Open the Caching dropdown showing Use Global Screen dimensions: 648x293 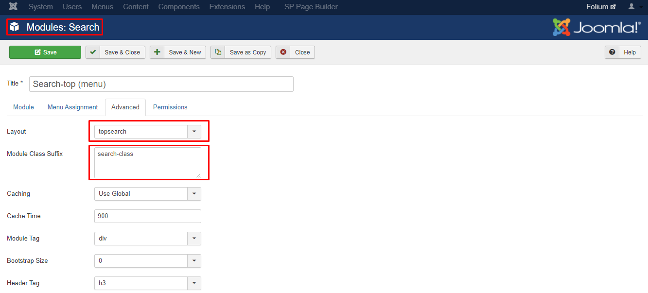(x=147, y=193)
